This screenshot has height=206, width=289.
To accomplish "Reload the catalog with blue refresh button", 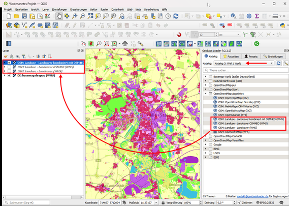I will 278,63.
